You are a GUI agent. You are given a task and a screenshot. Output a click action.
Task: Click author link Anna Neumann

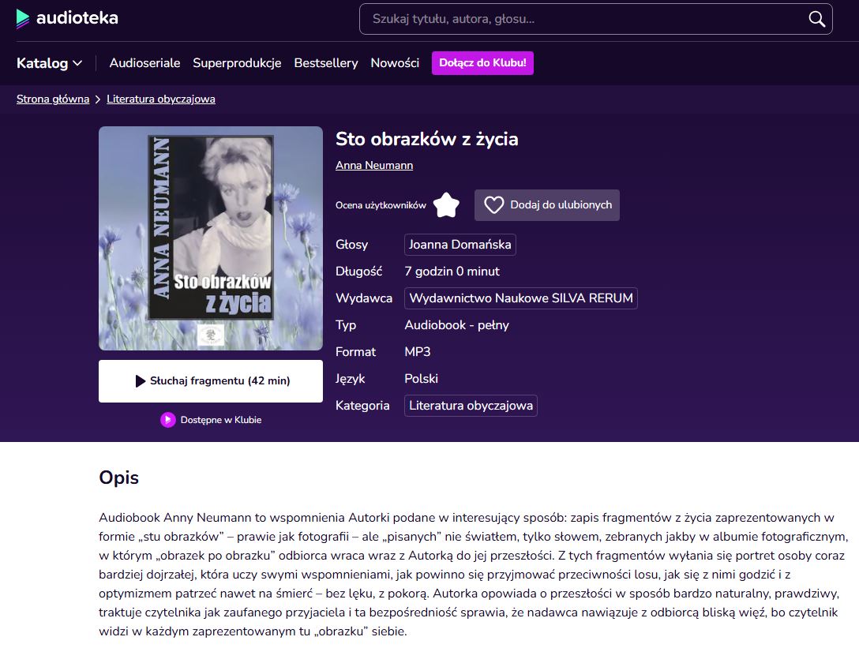point(374,165)
